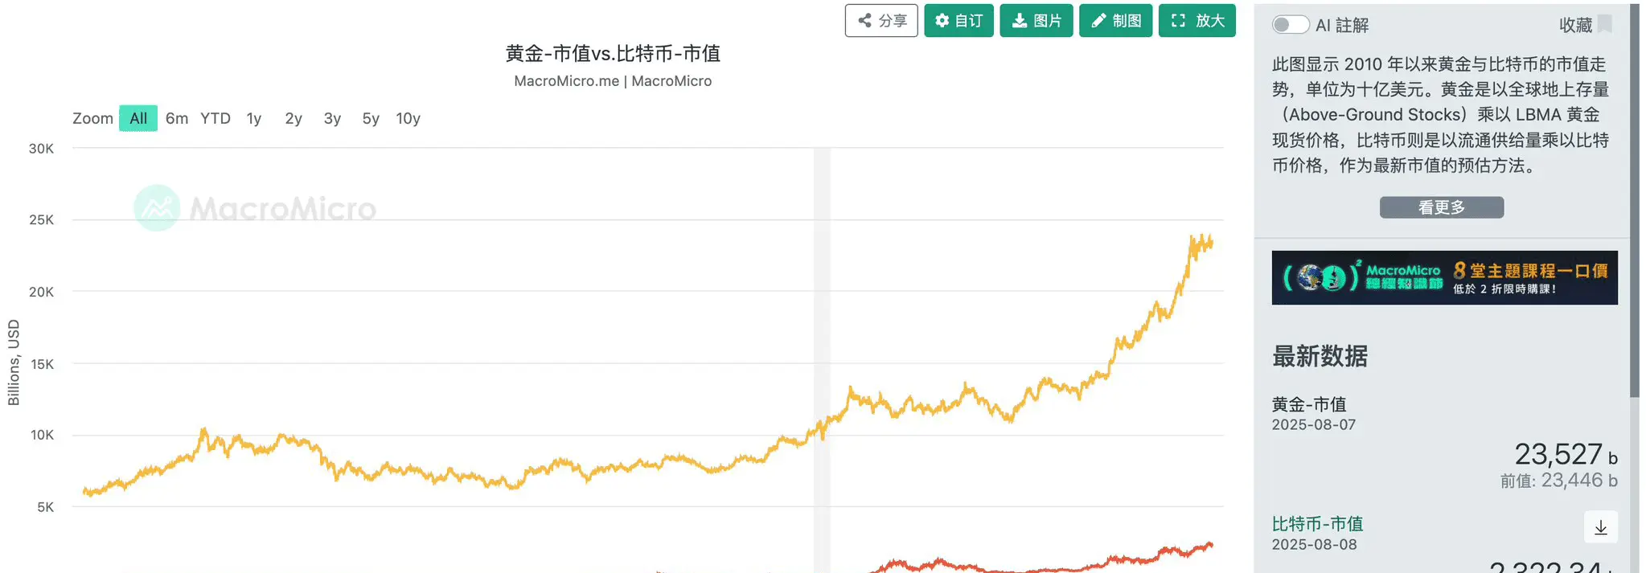The image size is (1646, 573).
Task: Open the 制图 chart editor
Action: (1115, 21)
